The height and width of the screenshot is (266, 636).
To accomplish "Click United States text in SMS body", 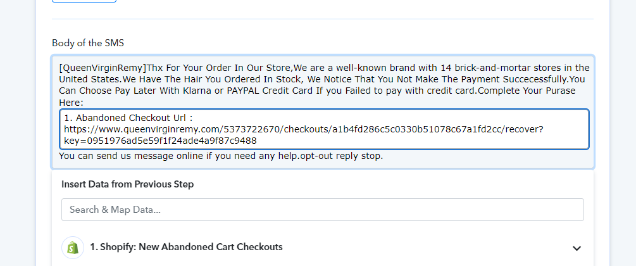I will coord(90,79).
